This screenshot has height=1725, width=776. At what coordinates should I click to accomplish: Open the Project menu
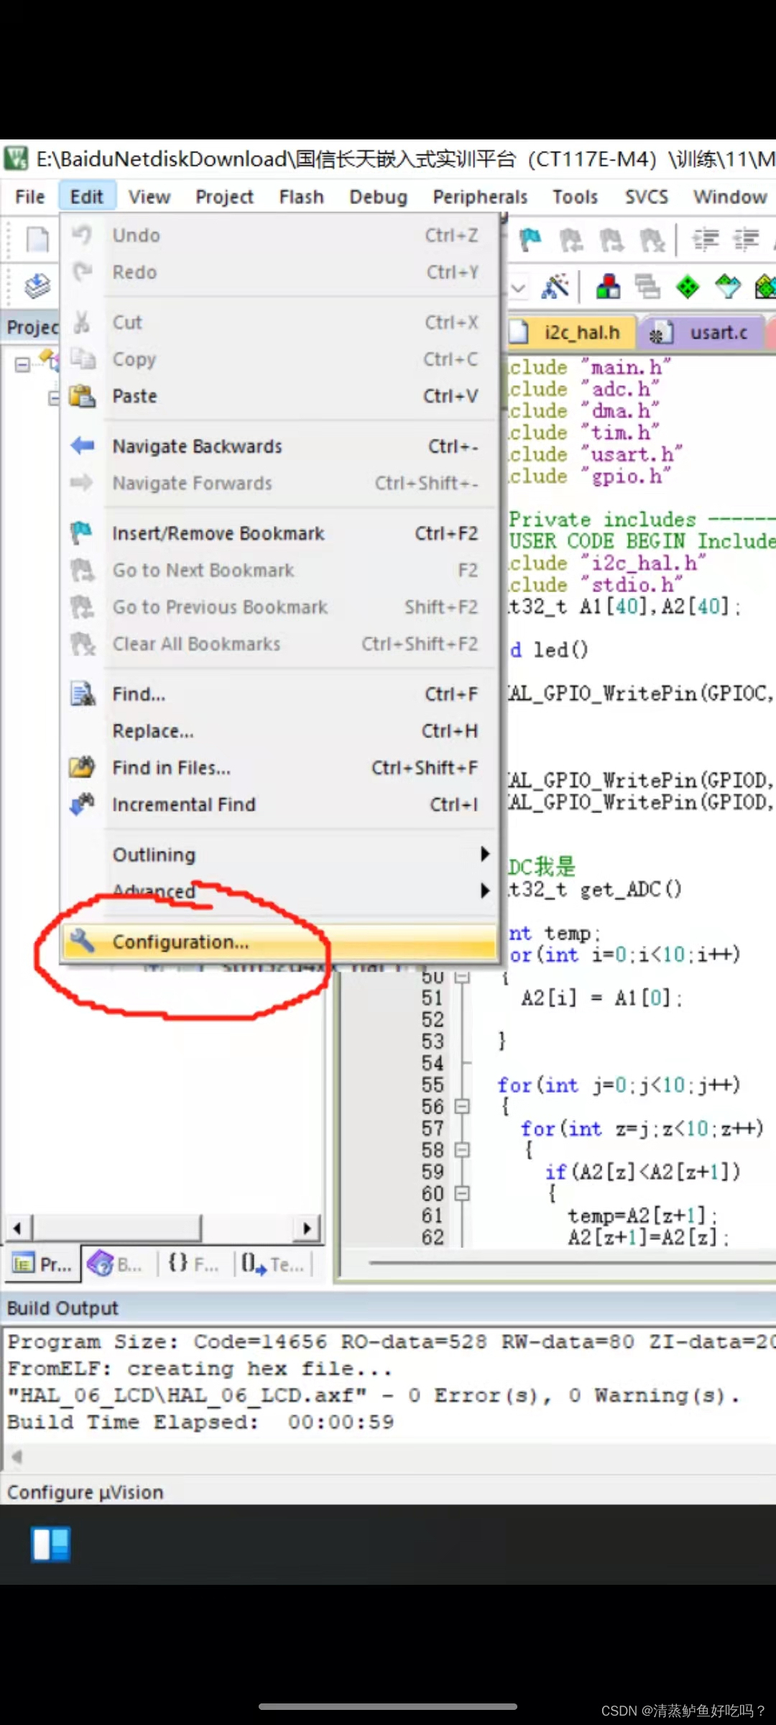pyautogui.click(x=224, y=197)
